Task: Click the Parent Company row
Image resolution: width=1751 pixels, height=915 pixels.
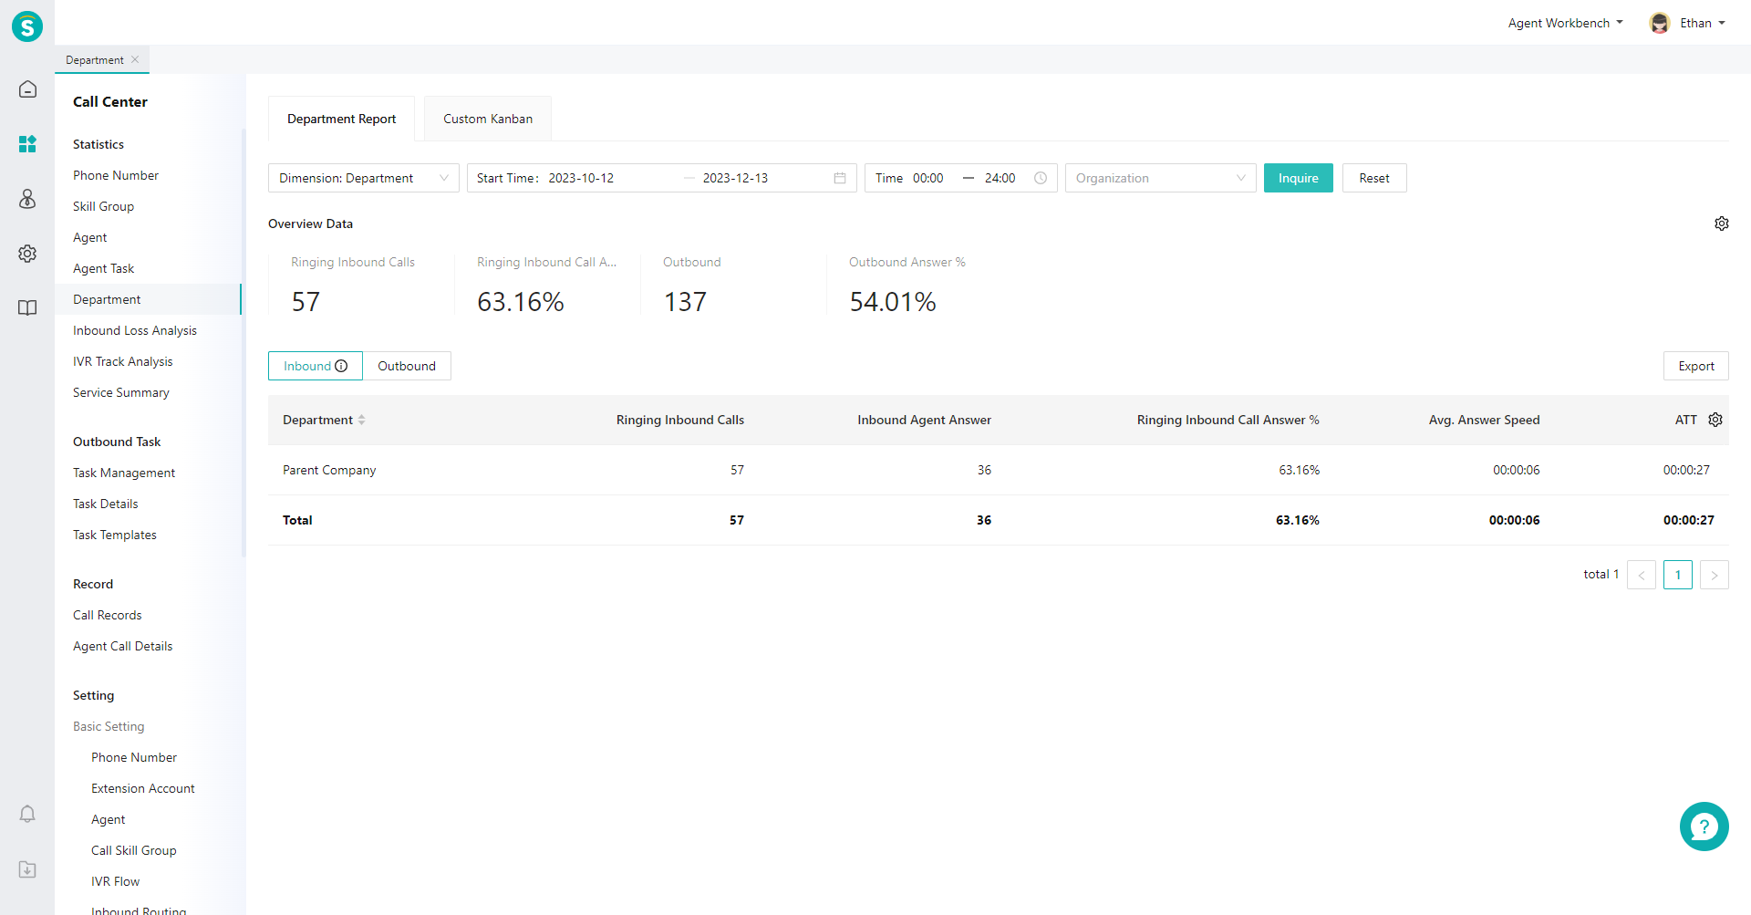Action: coord(999,470)
